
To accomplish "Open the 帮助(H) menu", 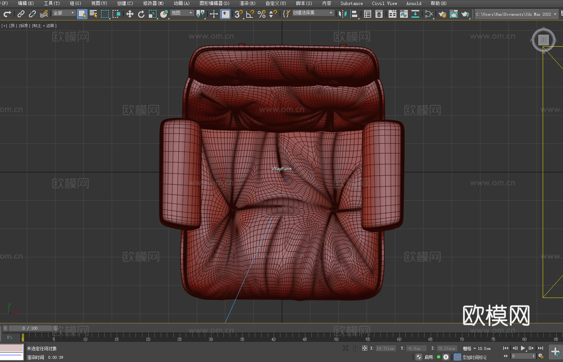I will tap(438, 3).
